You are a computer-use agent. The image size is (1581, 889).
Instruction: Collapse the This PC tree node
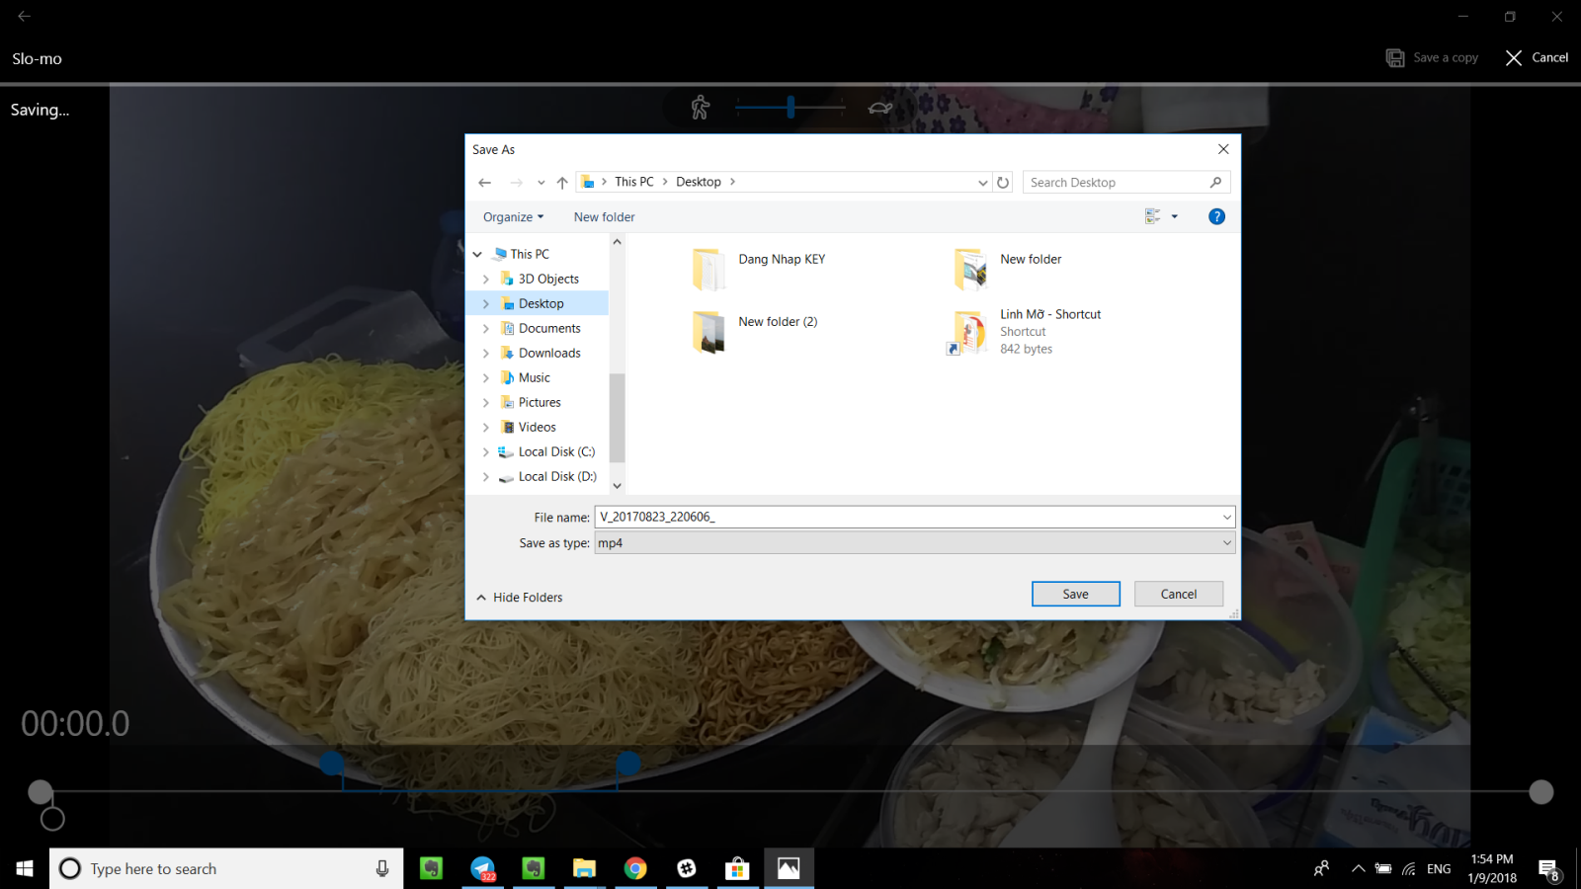tap(478, 255)
